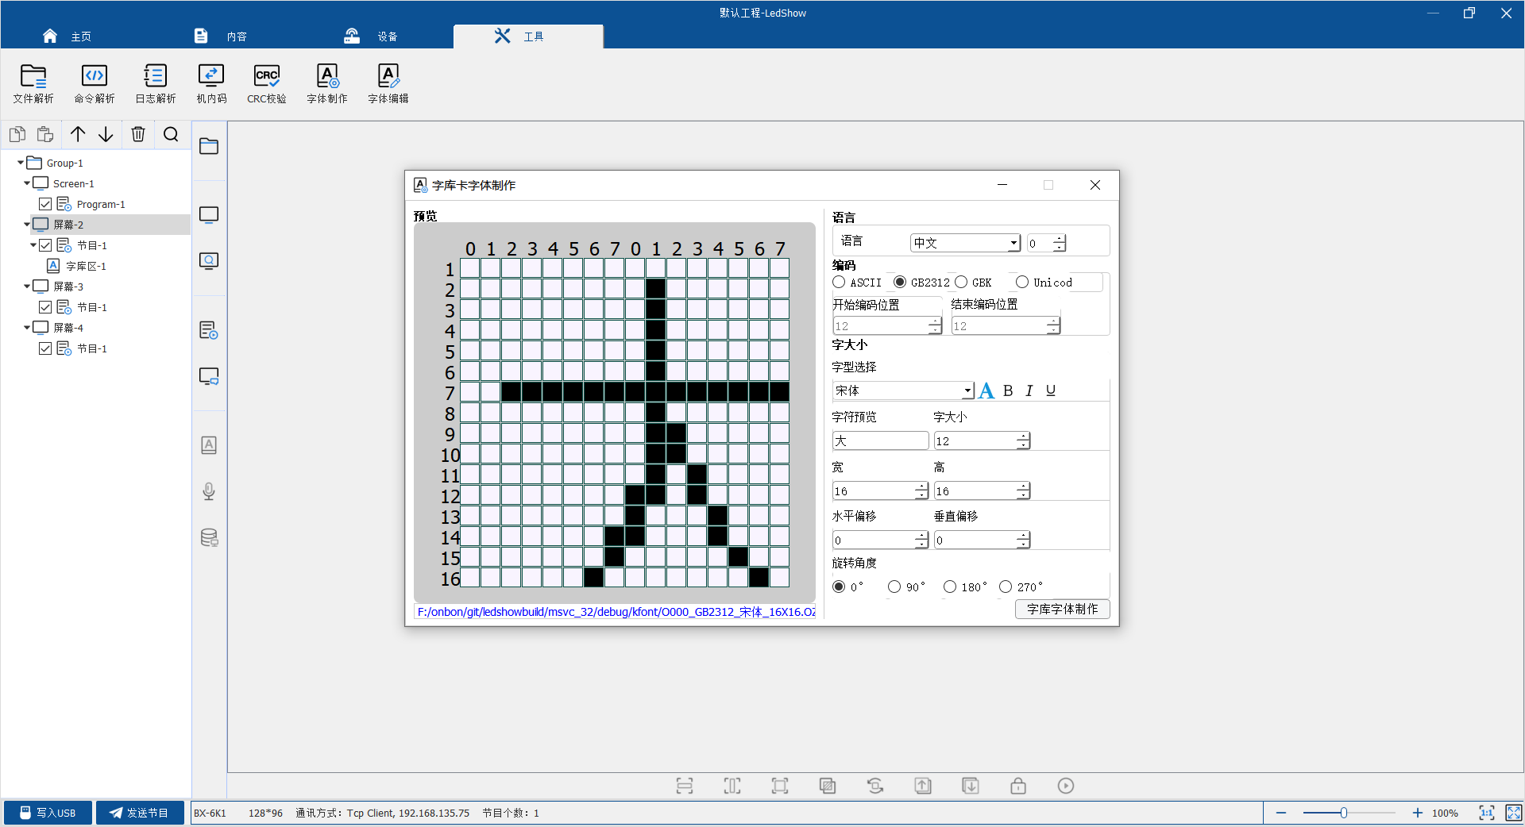Open the 语言 language dropdown showing 中文

pos(965,243)
